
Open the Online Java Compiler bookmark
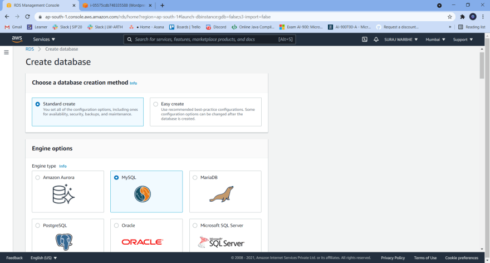tap(253, 27)
